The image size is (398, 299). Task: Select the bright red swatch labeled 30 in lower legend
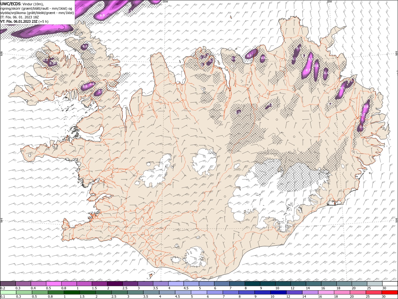coord(389,292)
